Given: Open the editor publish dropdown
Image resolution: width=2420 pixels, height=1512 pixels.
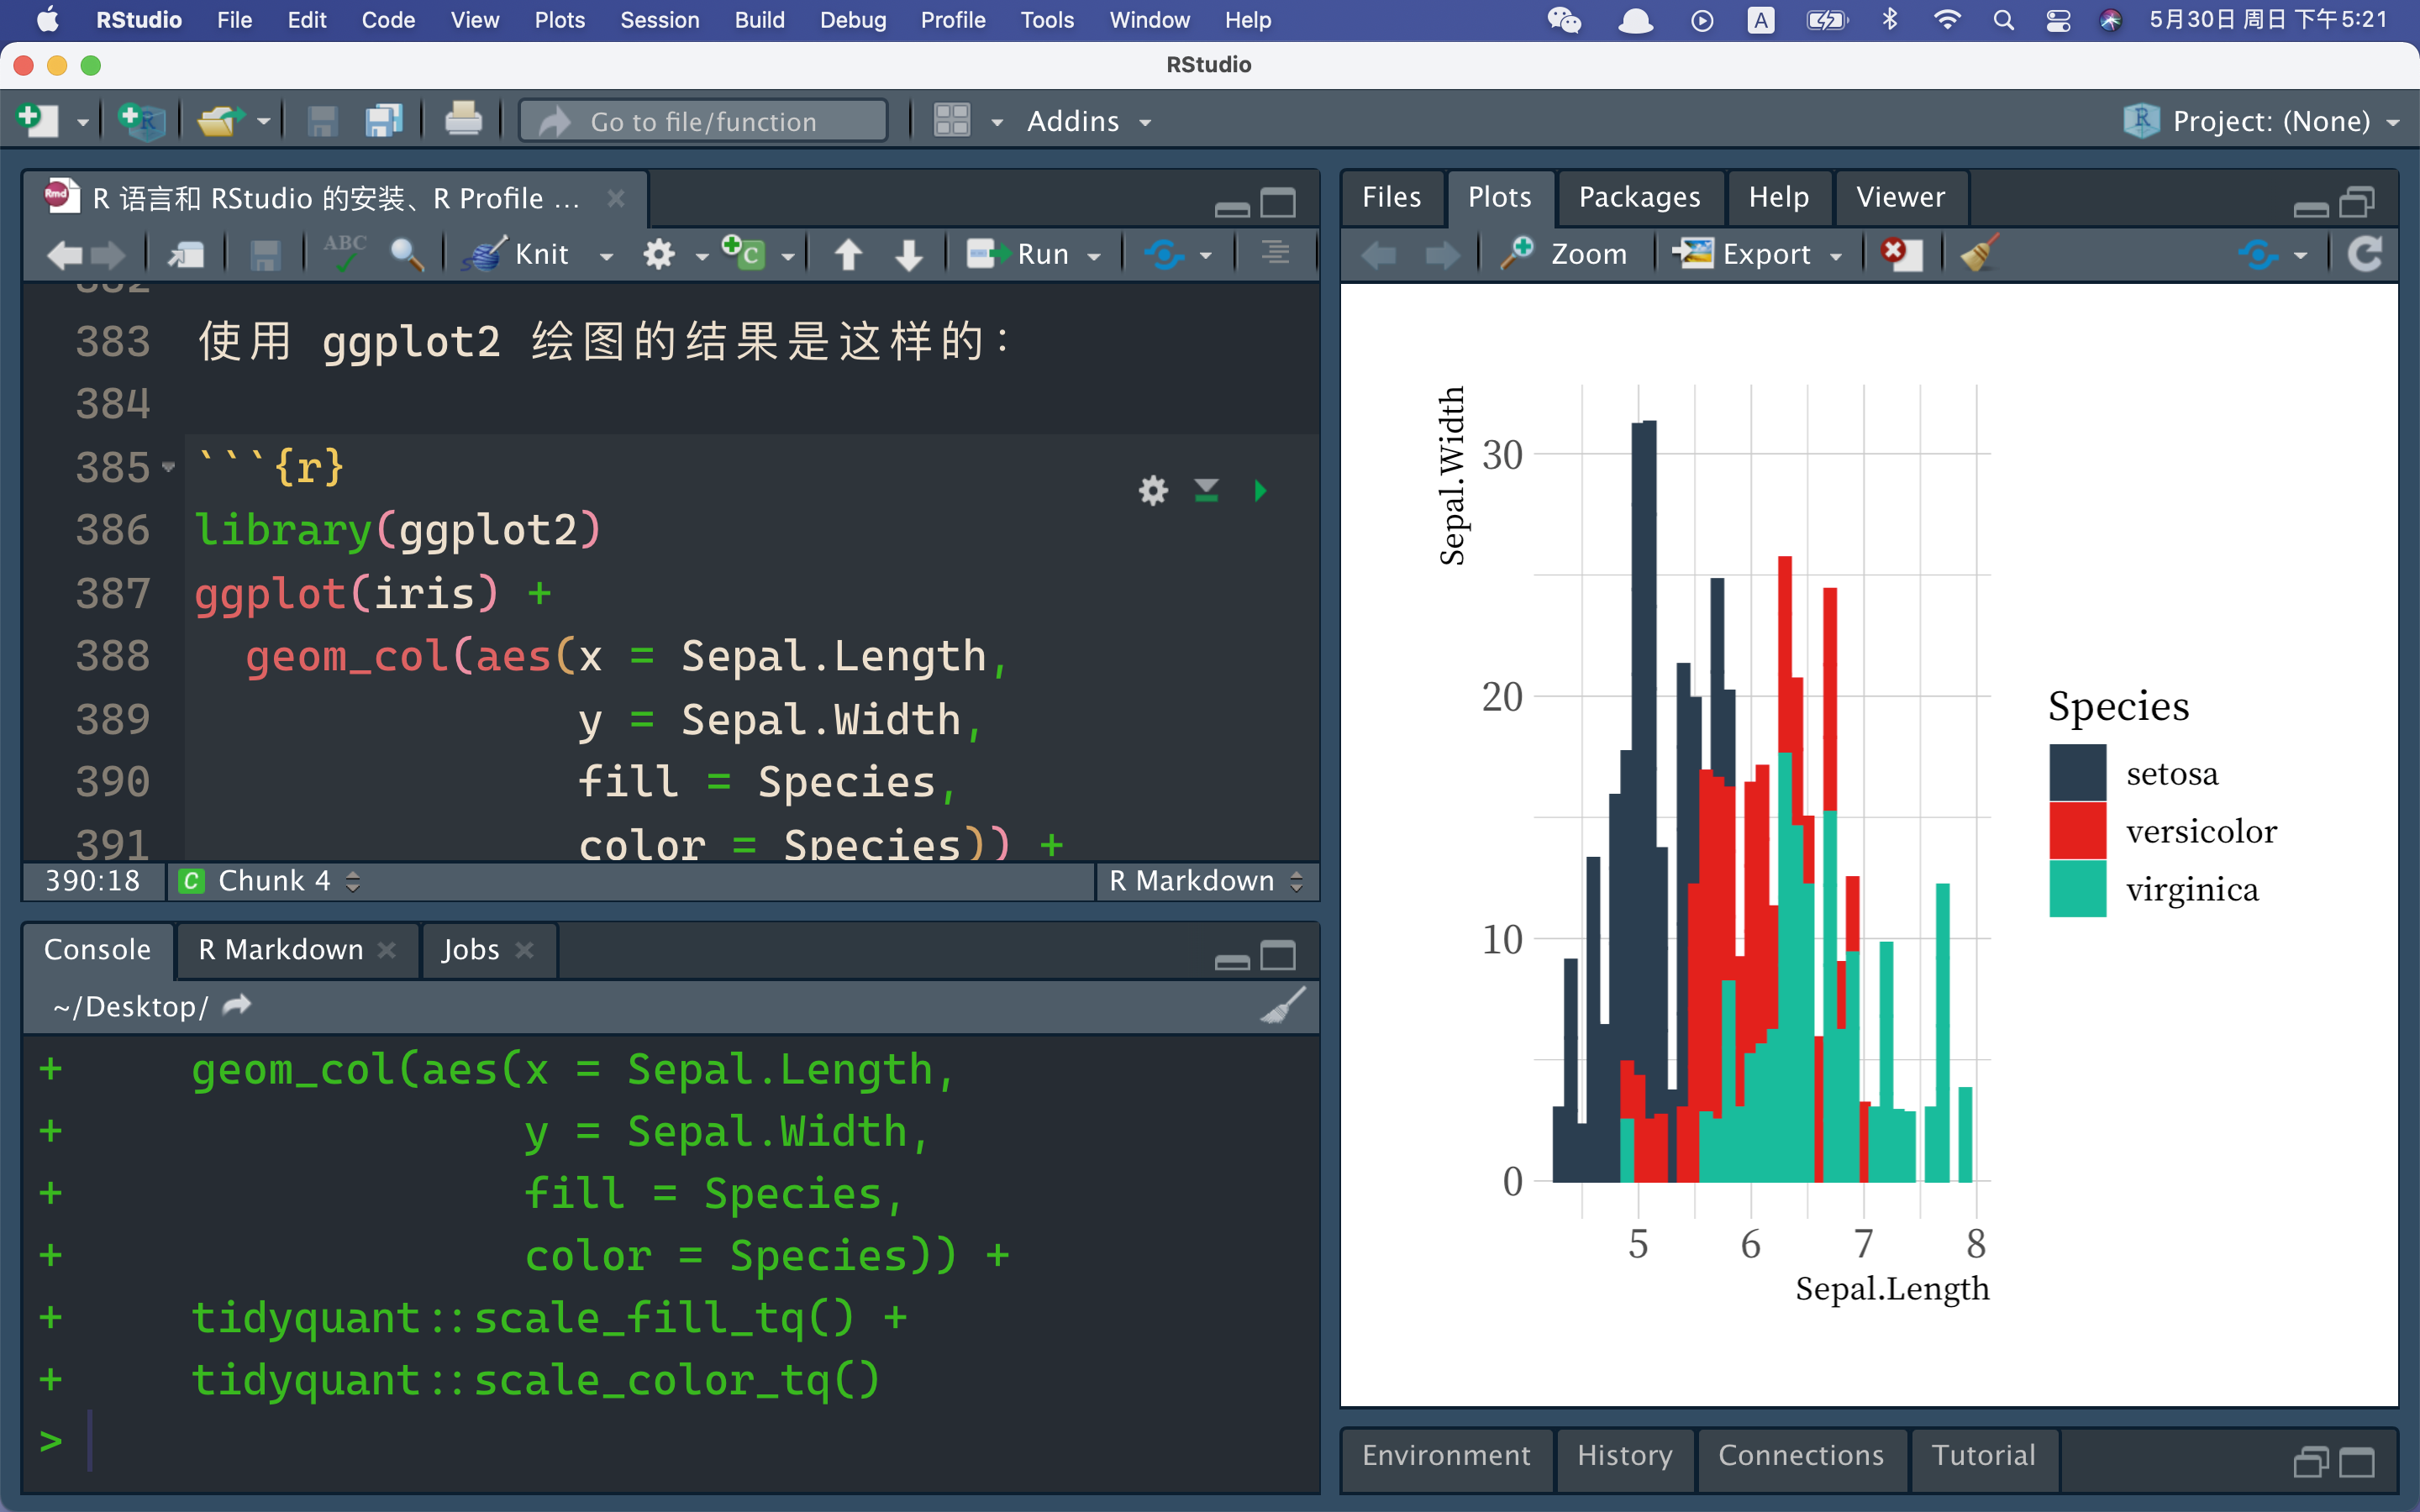Looking at the screenshot, I should (1206, 256).
